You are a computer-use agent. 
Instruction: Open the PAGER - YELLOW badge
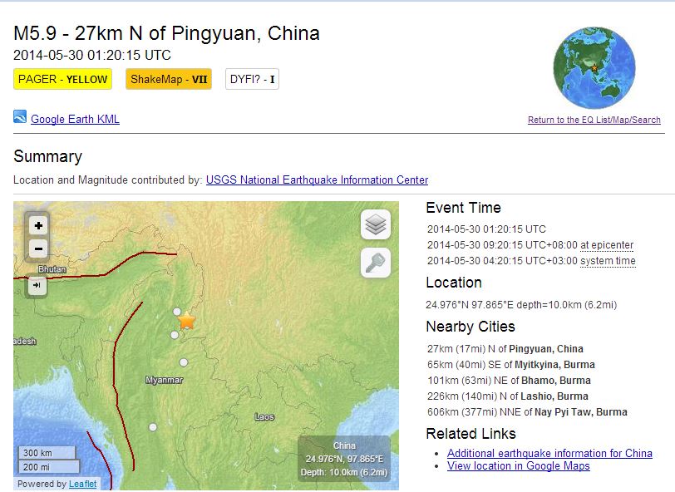pyautogui.click(x=64, y=80)
